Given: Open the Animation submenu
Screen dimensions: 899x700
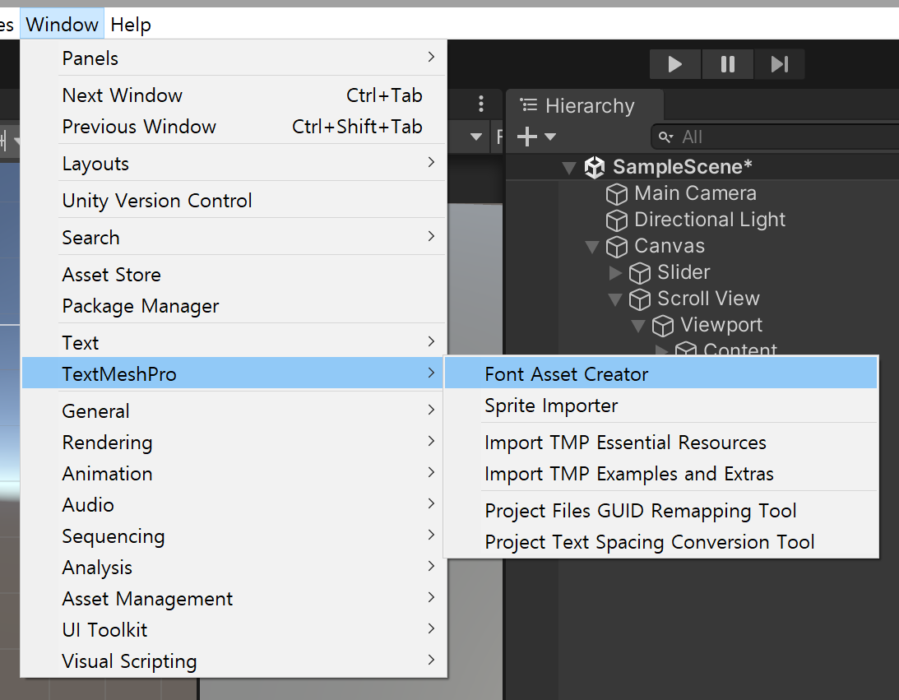Looking at the screenshot, I should (234, 474).
